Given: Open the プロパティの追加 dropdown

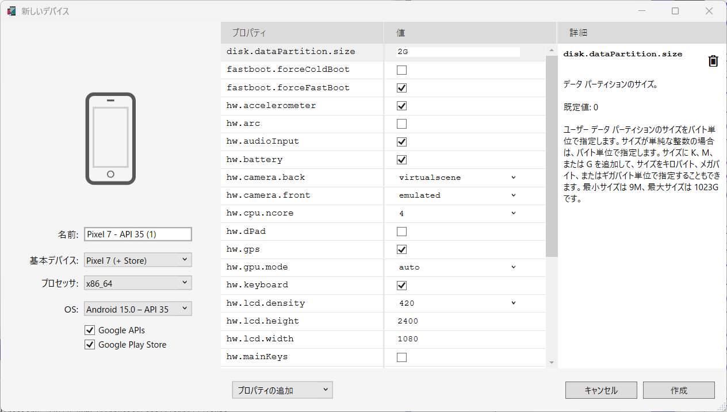Looking at the screenshot, I should 282,390.
